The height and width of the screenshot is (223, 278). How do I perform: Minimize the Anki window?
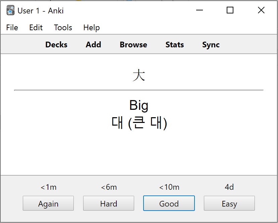click(200, 10)
